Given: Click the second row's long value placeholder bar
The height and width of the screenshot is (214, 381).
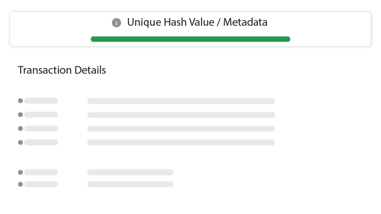Looking at the screenshot, I should (181, 115).
